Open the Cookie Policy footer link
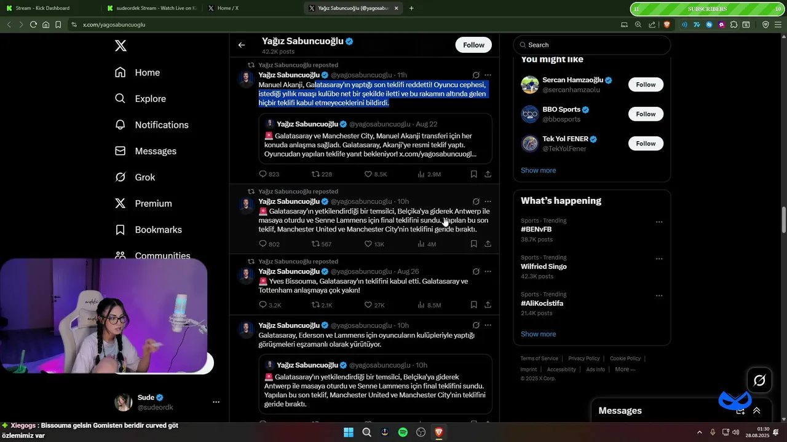This screenshot has width=787, height=442. click(625, 359)
